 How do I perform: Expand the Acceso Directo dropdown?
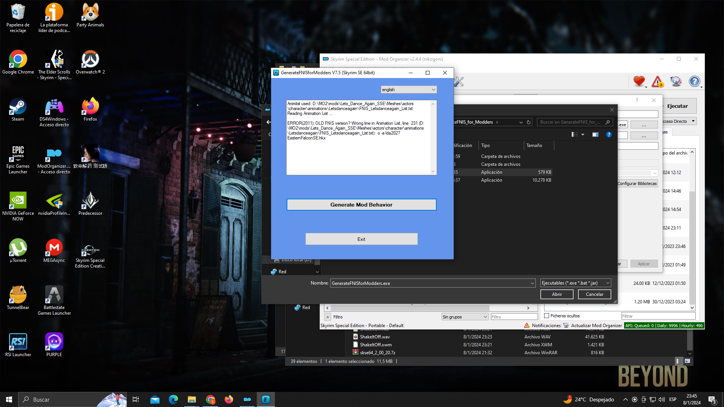[x=693, y=121]
